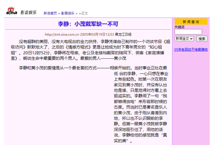Click the date 2005年03月19日12:53

click(97, 34)
